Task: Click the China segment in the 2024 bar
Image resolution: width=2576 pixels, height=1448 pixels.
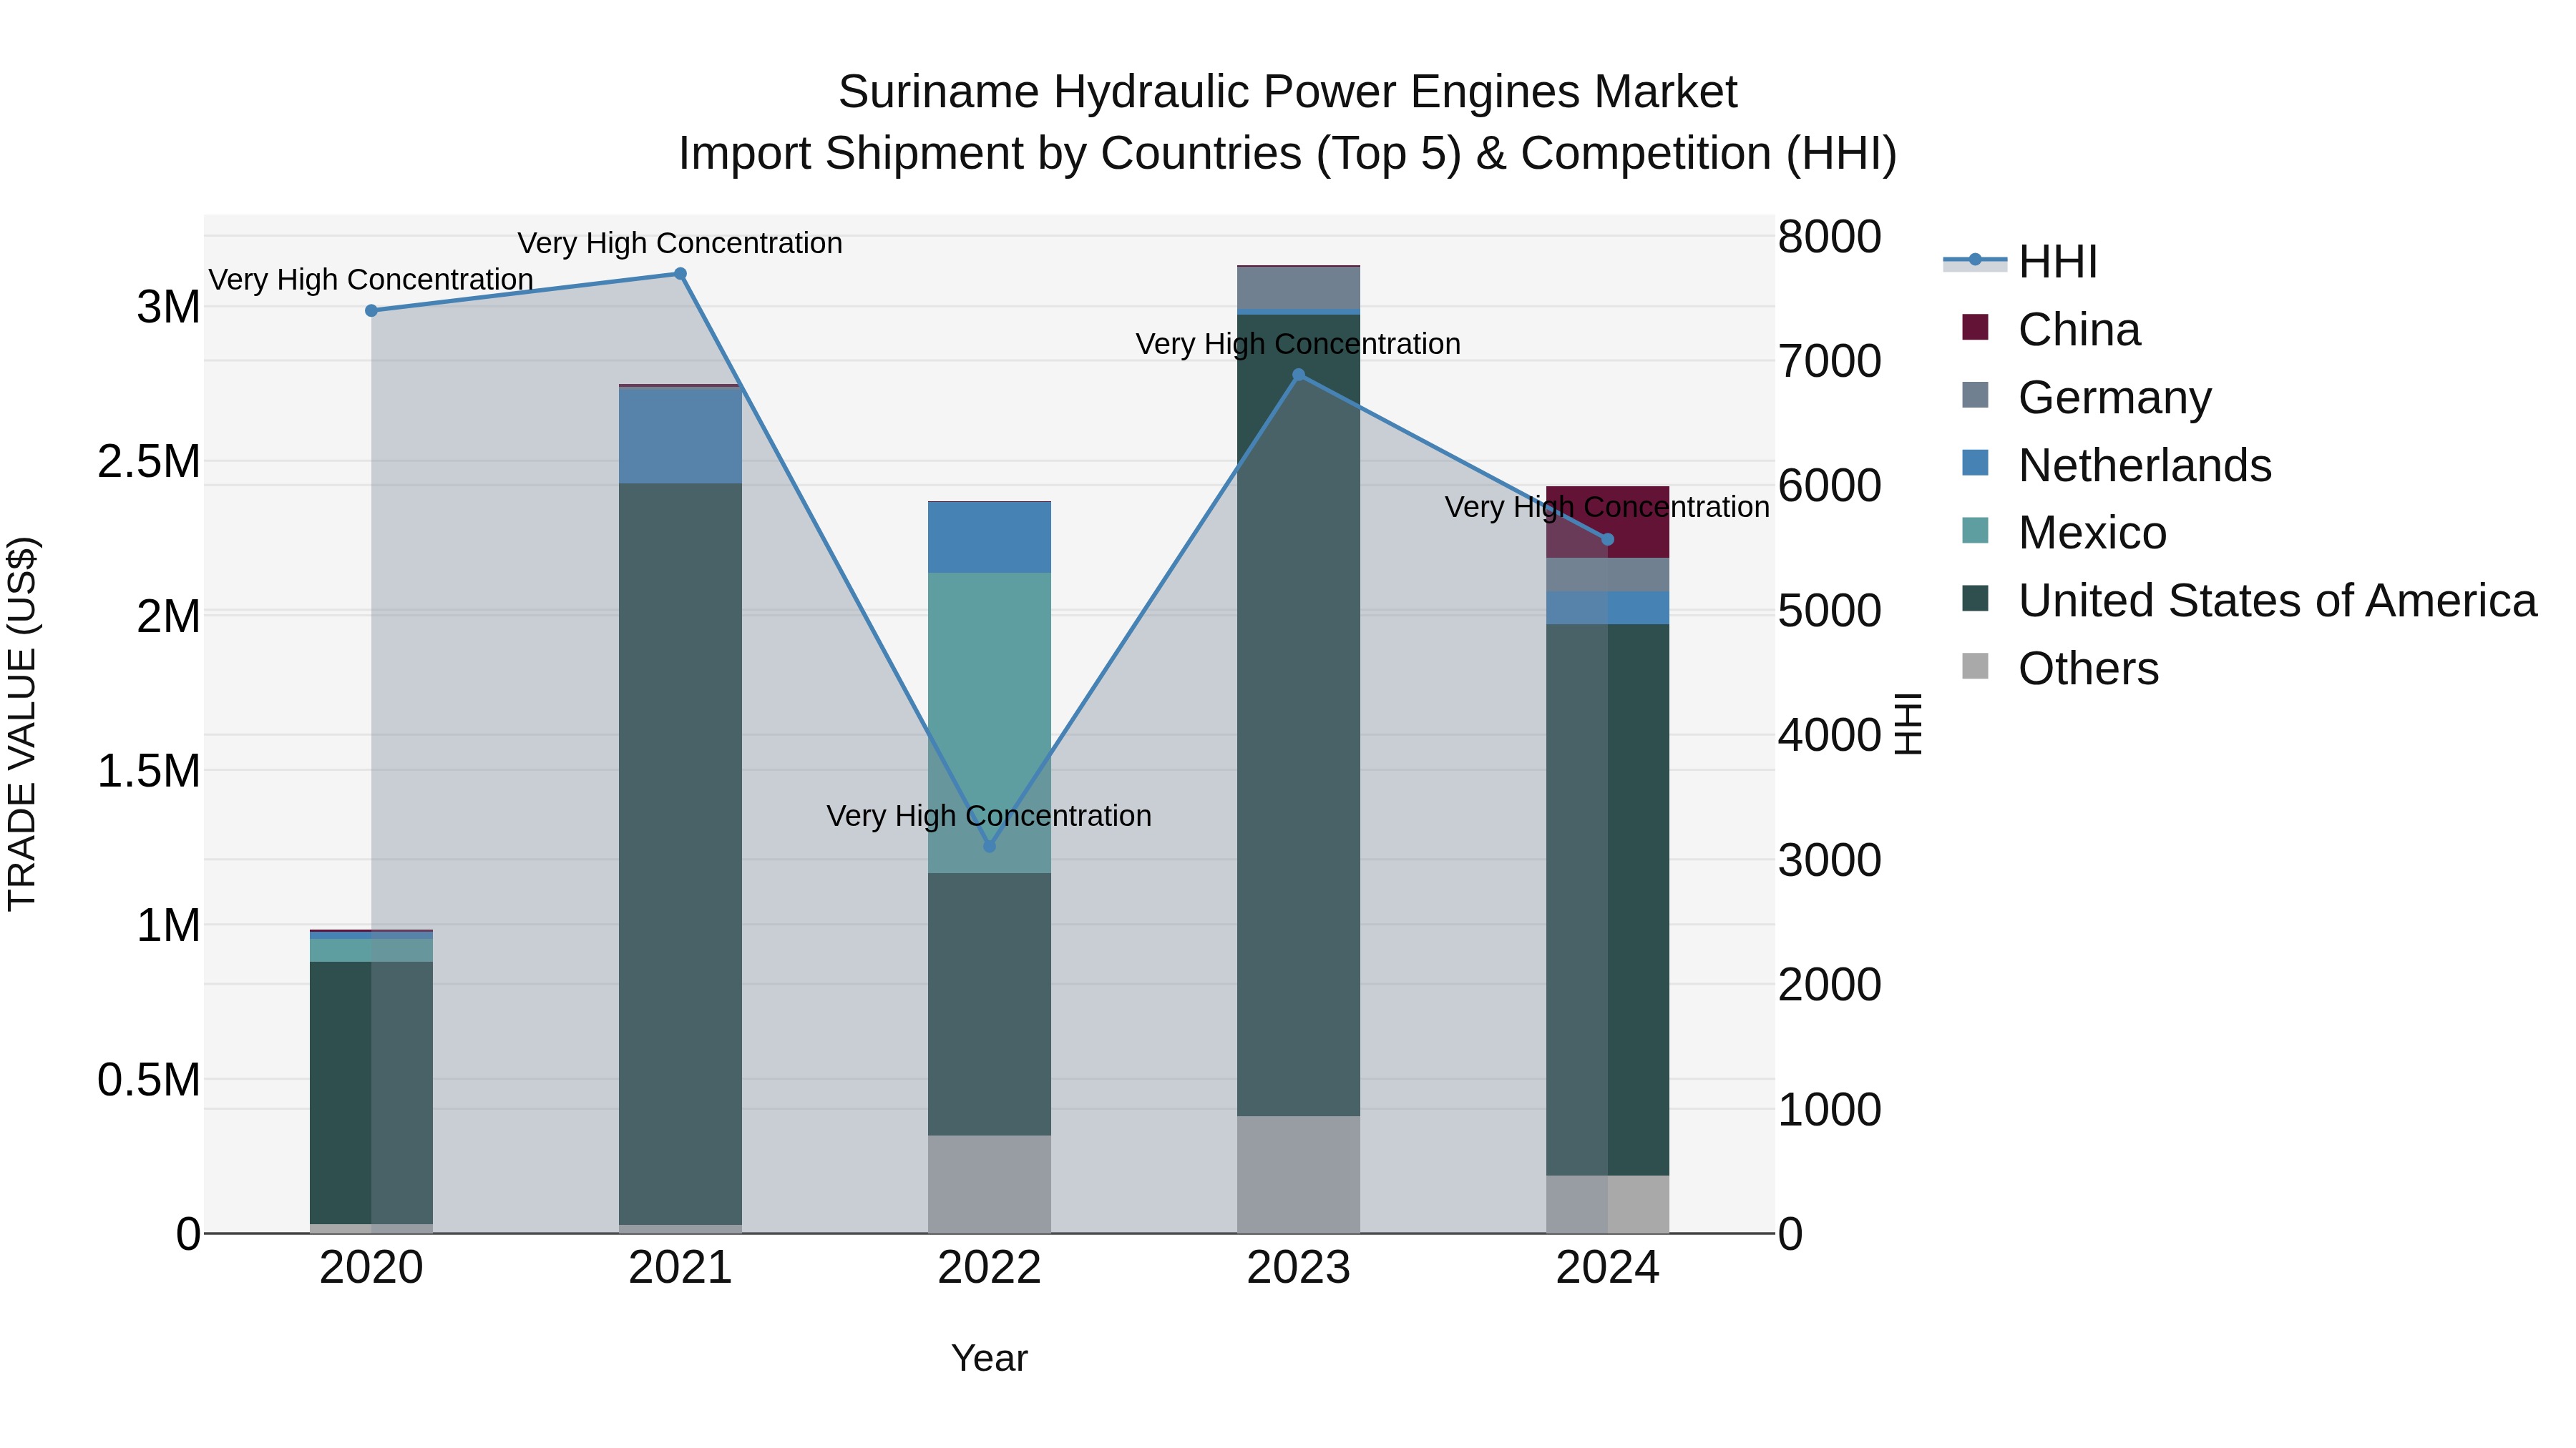Action: (x=1608, y=522)
